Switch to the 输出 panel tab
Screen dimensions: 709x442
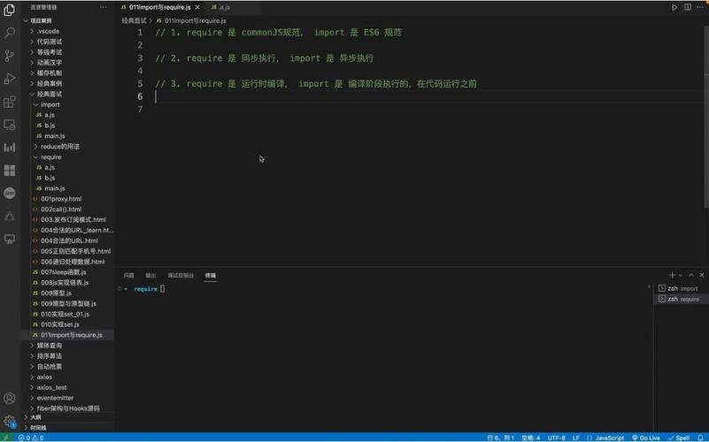pos(150,276)
